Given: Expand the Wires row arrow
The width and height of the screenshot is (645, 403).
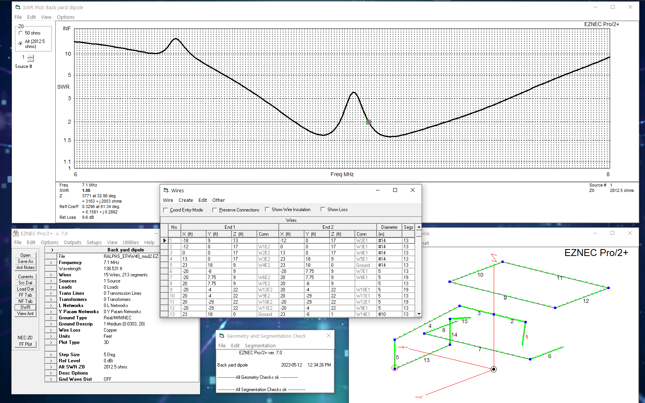Looking at the screenshot, I should 51,275.
